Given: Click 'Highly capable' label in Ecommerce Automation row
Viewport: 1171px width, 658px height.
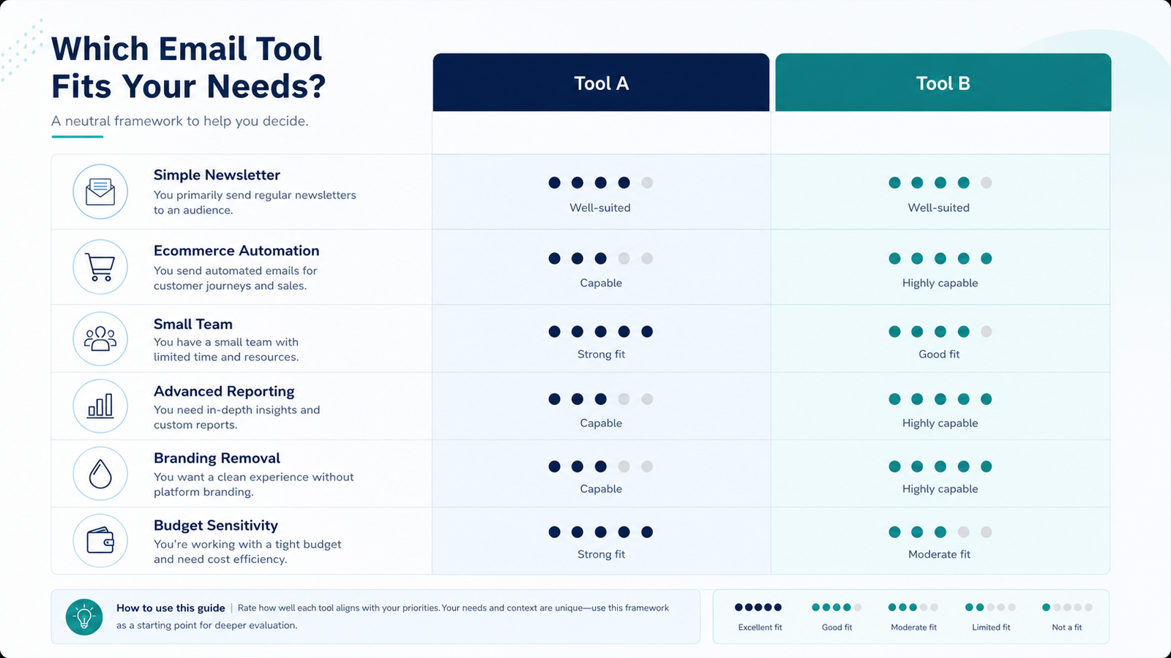Looking at the screenshot, I should [x=940, y=283].
